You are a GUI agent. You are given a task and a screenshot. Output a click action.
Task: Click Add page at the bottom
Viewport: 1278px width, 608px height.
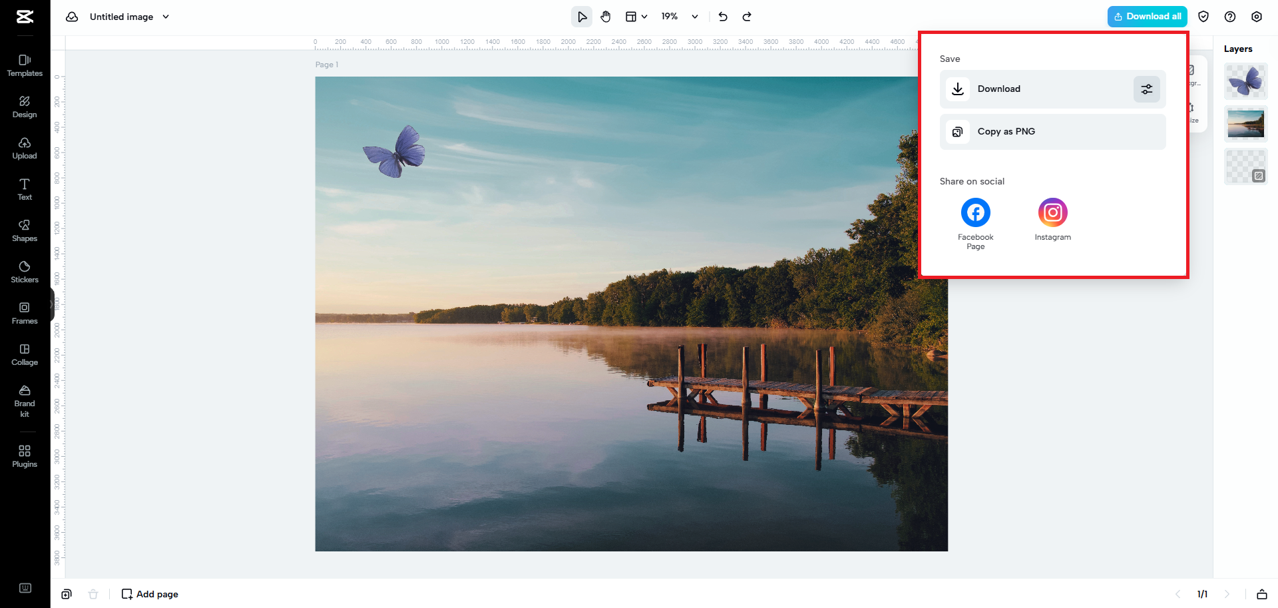149,593
